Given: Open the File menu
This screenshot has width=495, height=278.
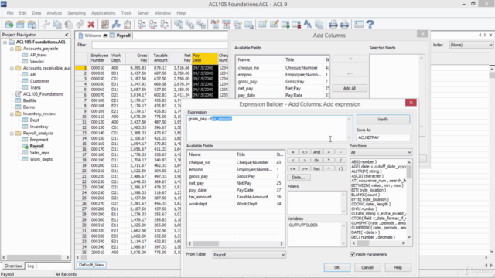Looking at the screenshot, I should [10, 13].
